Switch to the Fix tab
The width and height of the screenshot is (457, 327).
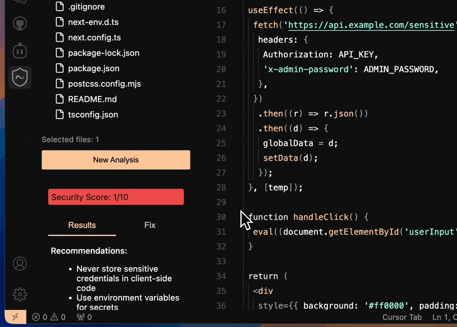(150, 225)
